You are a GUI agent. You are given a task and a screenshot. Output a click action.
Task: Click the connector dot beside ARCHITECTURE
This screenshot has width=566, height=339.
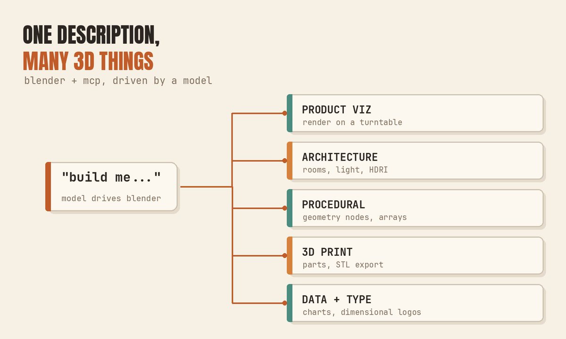pos(284,161)
